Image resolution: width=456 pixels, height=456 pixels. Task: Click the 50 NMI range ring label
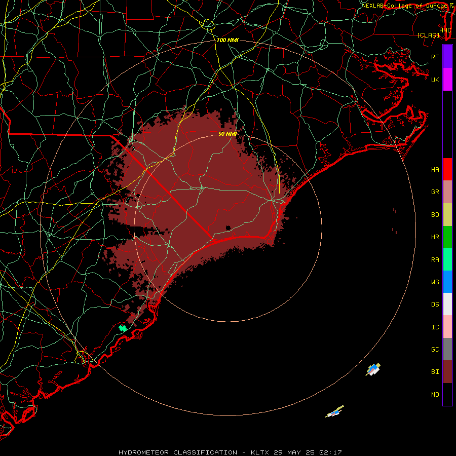[227, 134]
